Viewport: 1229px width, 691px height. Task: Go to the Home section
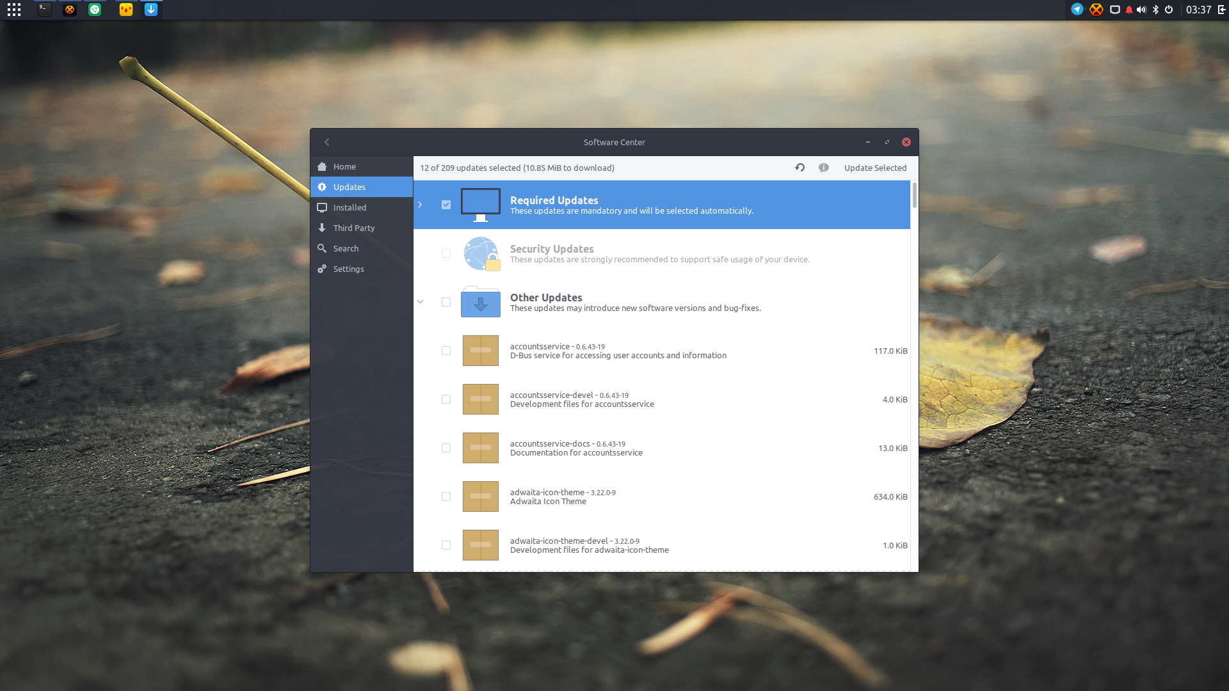pos(362,166)
